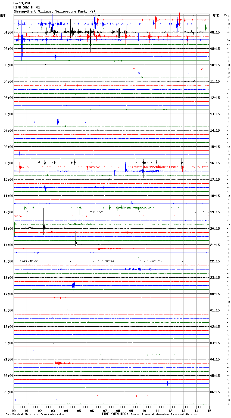The width and height of the screenshot is (231, 418).
Task: Select the 08:00 MST time label
Action: click(8, 147)
